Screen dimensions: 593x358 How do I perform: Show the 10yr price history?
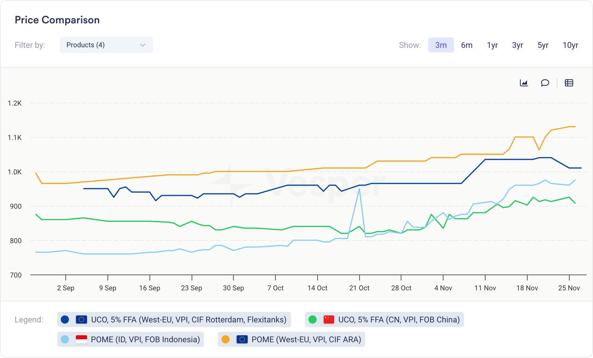[570, 45]
